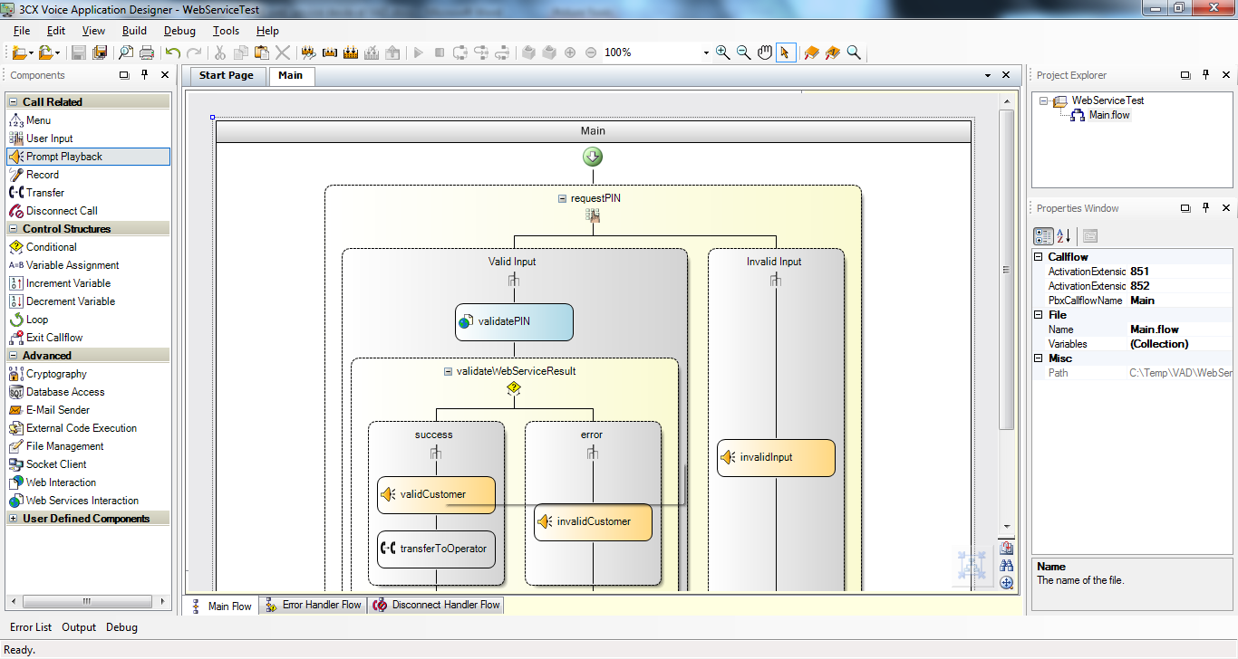The image size is (1238, 659).
Task: Switch Properties Window to Alphabetical sort
Action: click(x=1064, y=236)
